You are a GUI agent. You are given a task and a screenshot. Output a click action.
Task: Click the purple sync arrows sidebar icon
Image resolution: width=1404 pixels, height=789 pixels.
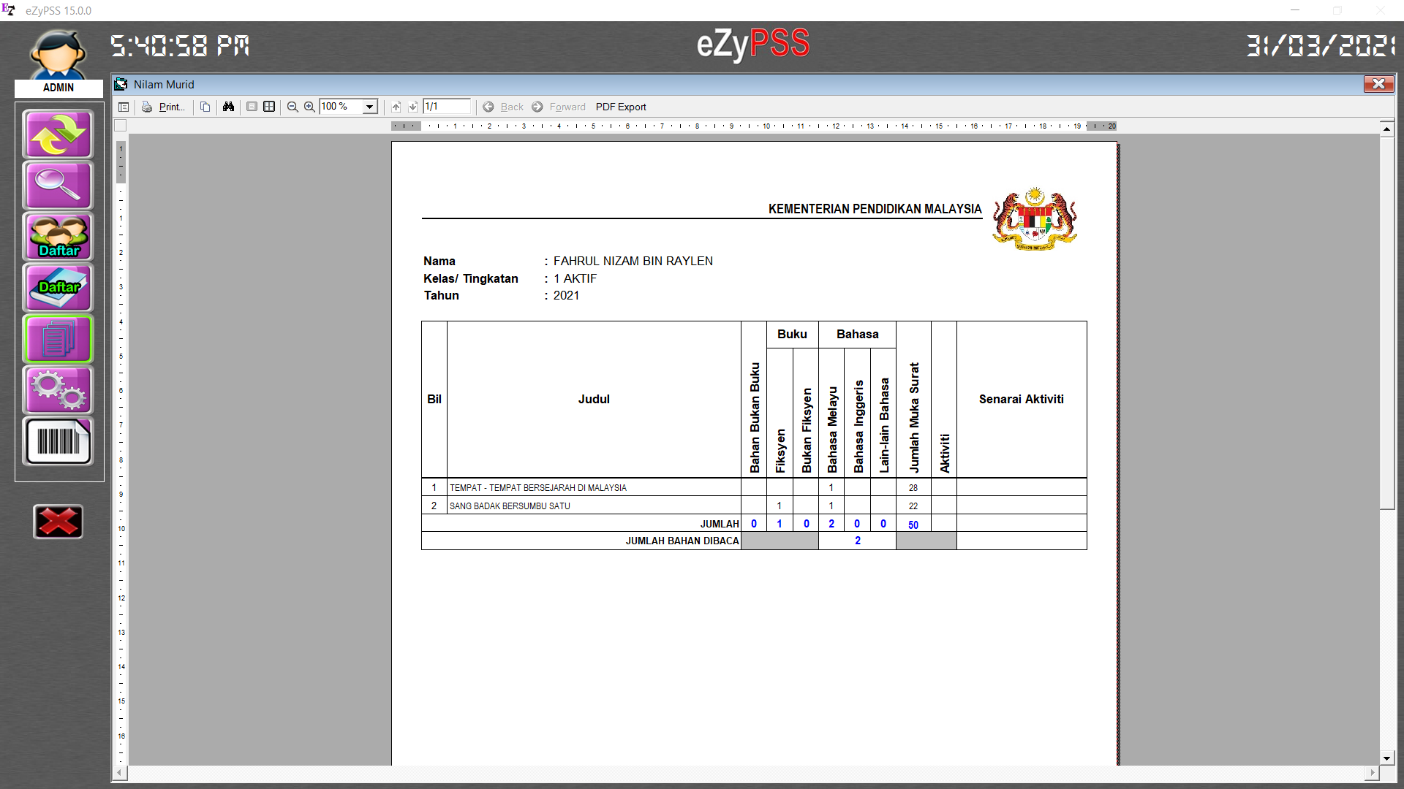pos(58,134)
